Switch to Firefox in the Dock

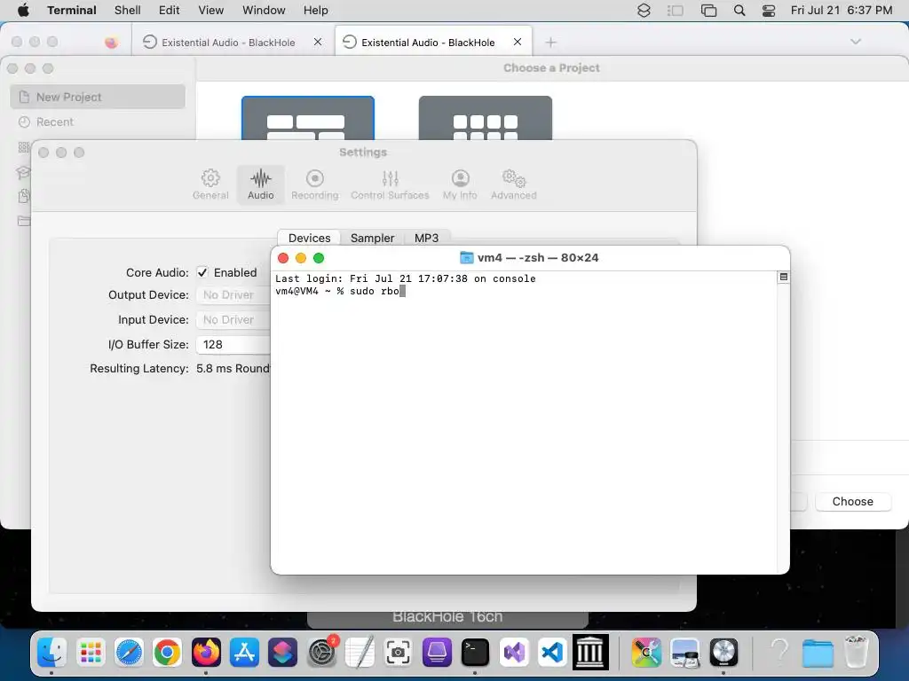(x=206, y=653)
